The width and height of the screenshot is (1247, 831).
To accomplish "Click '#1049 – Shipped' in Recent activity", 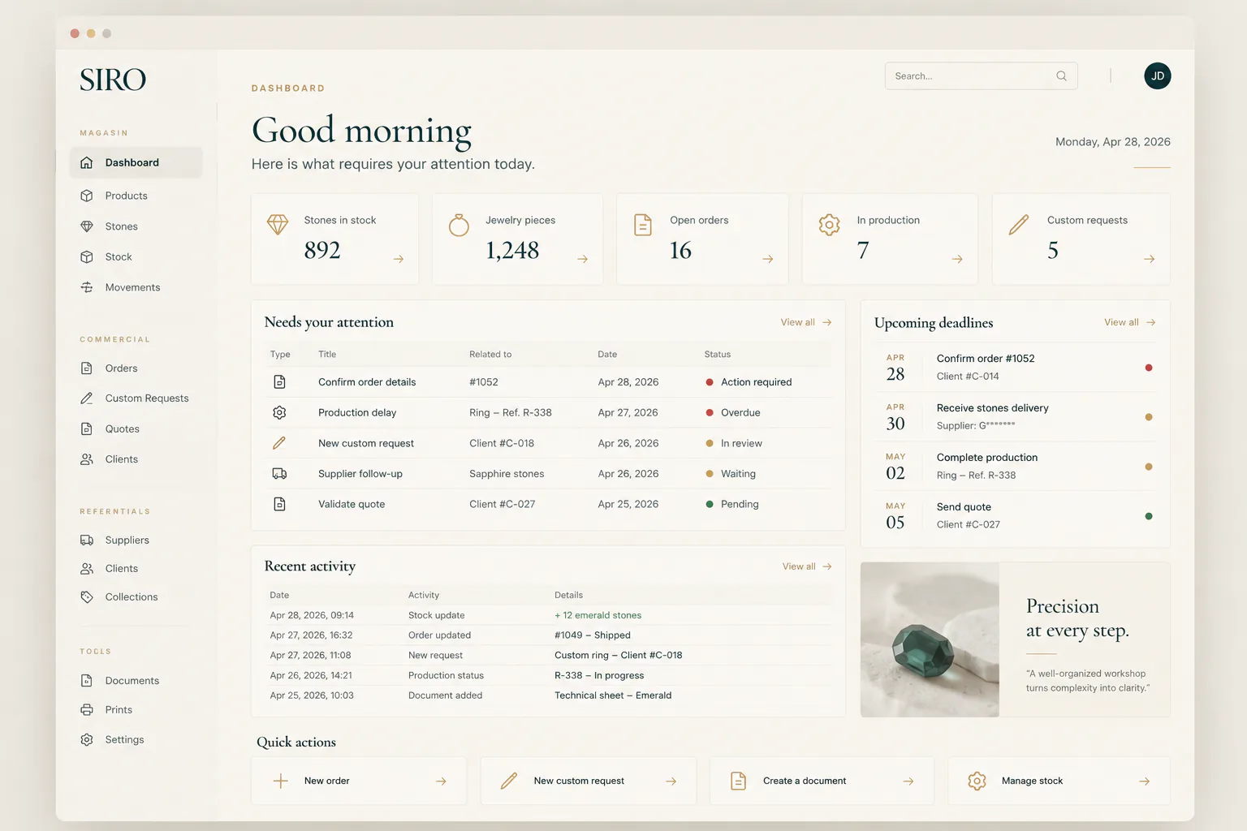I will pyautogui.click(x=593, y=635).
